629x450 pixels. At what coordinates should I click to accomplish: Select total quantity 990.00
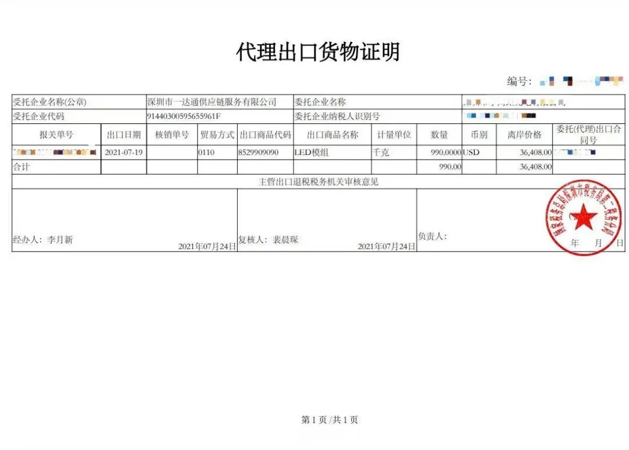pos(450,167)
